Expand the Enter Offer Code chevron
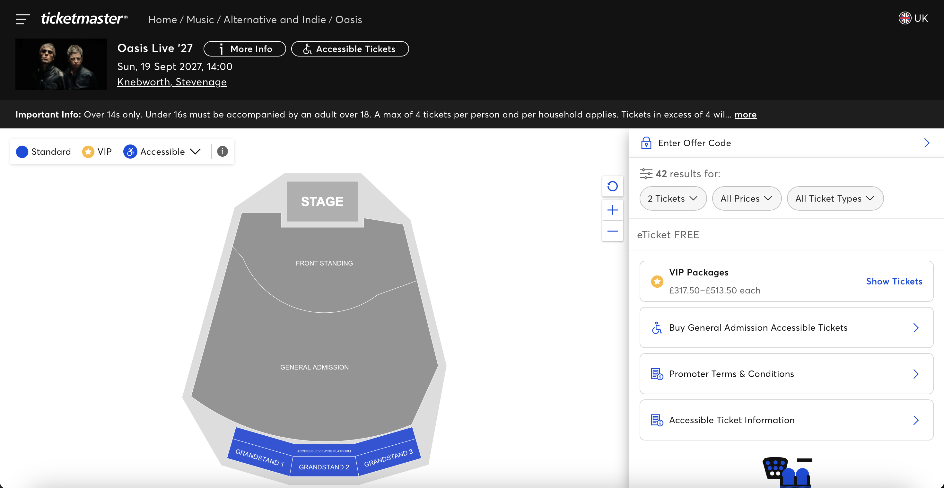The image size is (944, 488). point(927,143)
